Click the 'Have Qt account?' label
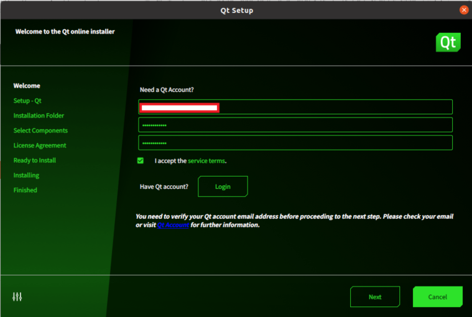This screenshot has width=472, height=317. 164,186
